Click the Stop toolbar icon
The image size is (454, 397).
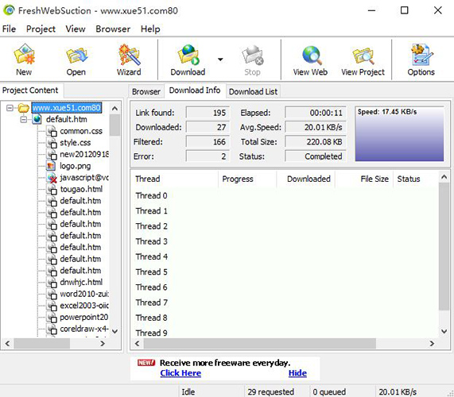[252, 60]
